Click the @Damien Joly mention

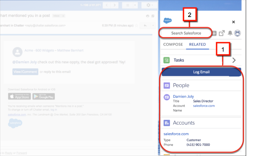point(25,62)
